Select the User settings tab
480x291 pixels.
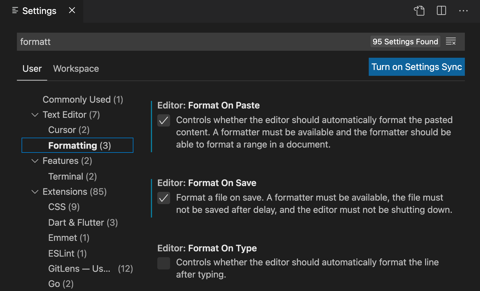click(32, 69)
